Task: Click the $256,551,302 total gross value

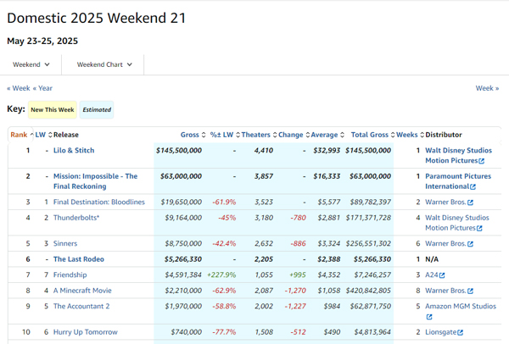Action: [368, 243]
